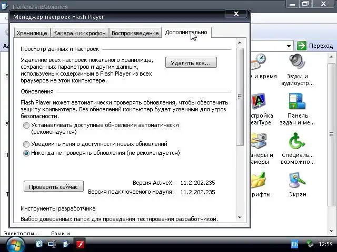Open the ClearType settings icon

click(x=259, y=101)
